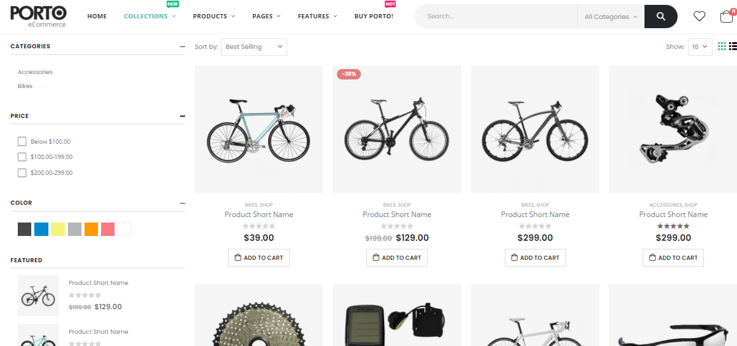The width and height of the screenshot is (737, 346).
Task: Open the Show 16 items dropdown
Action: 700,47
